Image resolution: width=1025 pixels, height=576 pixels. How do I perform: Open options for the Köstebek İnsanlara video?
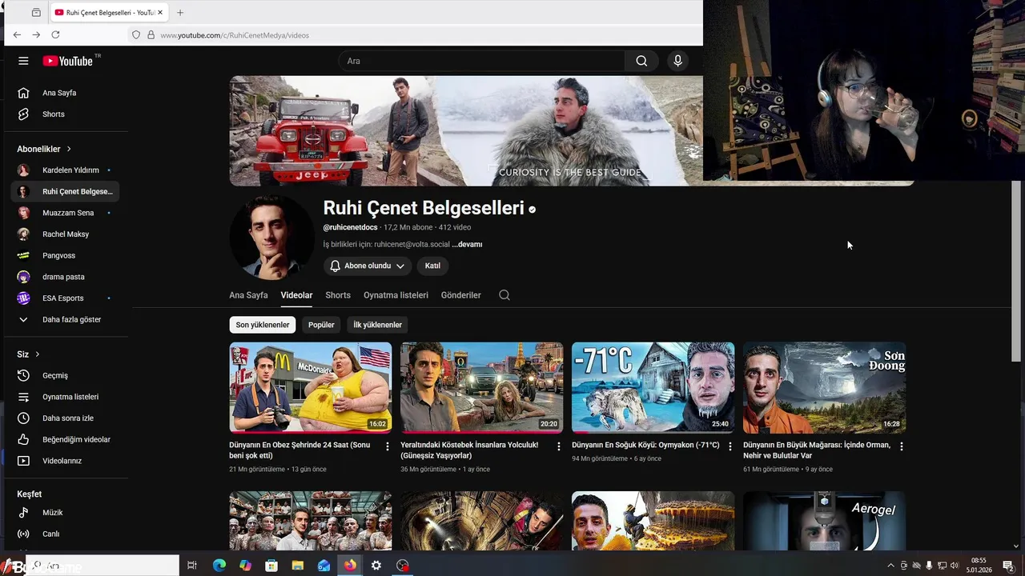[559, 446]
